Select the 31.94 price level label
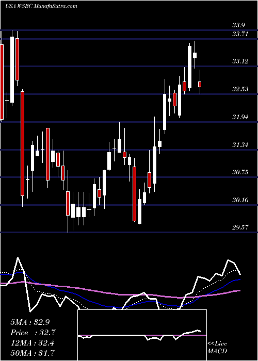 [240, 117]
